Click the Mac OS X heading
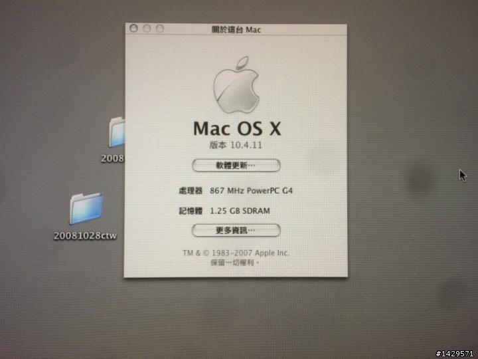Screen dimensions: 478x359 coord(237,128)
